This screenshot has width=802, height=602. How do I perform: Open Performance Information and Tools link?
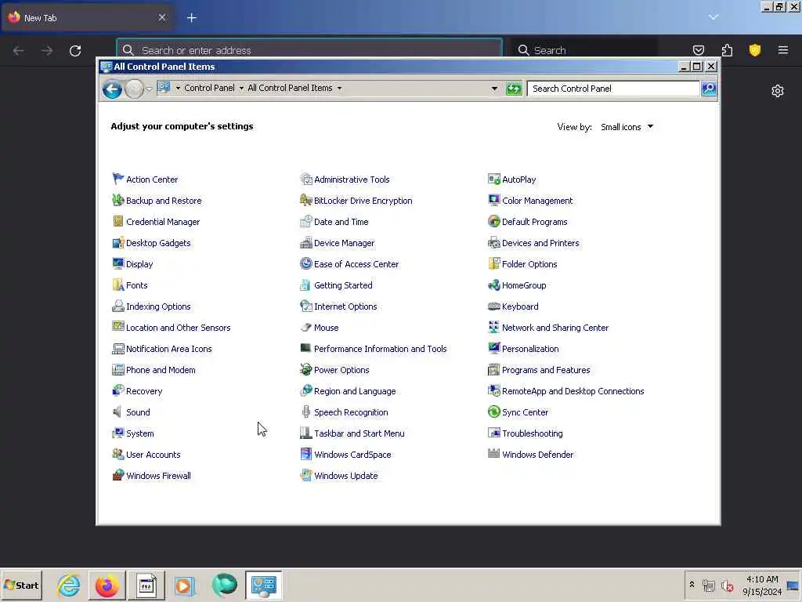pos(380,349)
